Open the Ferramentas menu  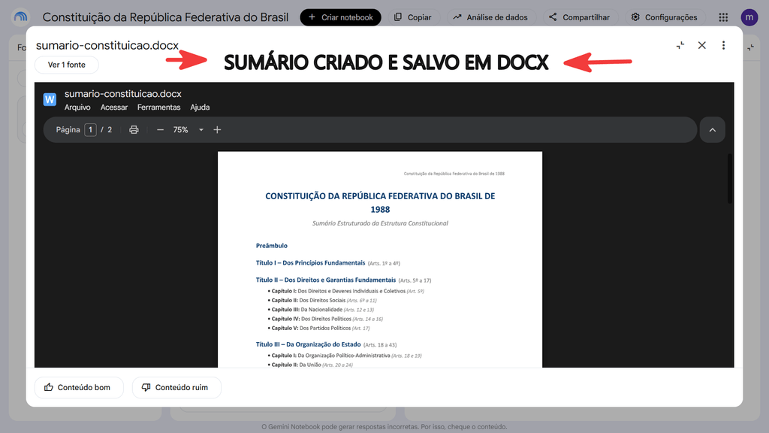click(159, 107)
